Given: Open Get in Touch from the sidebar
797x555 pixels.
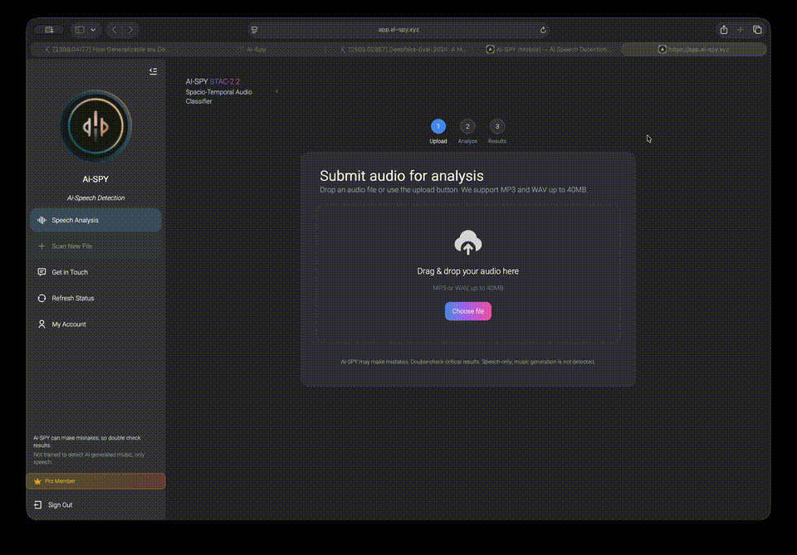Looking at the screenshot, I should pos(95,272).
